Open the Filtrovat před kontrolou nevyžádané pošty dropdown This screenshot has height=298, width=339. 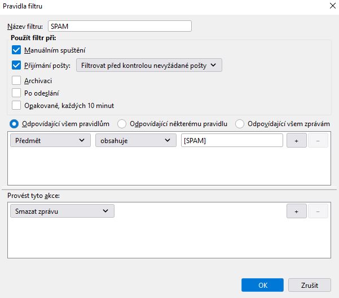(x=149, y=65)
